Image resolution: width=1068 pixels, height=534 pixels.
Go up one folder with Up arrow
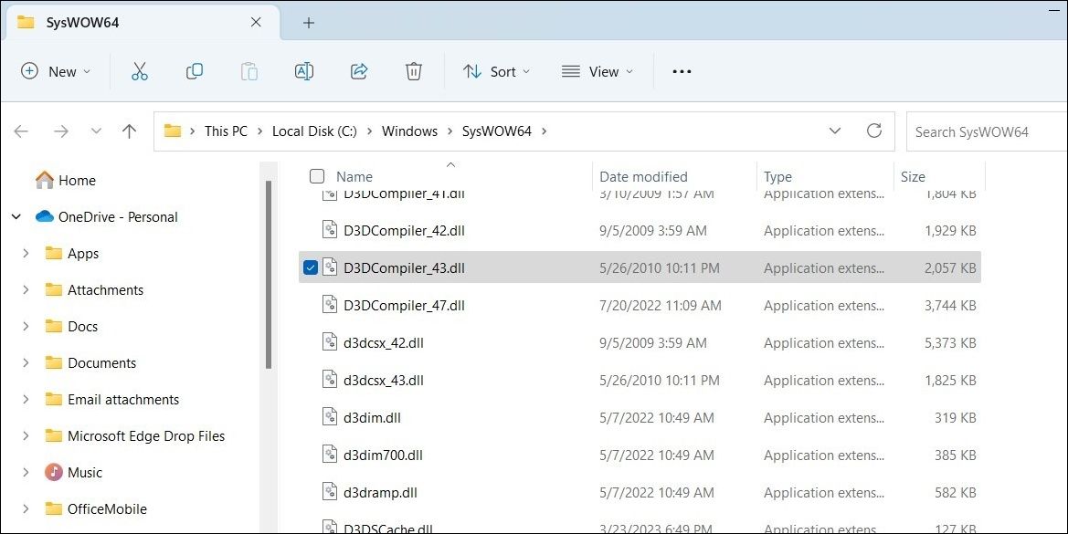(x=129, y=131)
